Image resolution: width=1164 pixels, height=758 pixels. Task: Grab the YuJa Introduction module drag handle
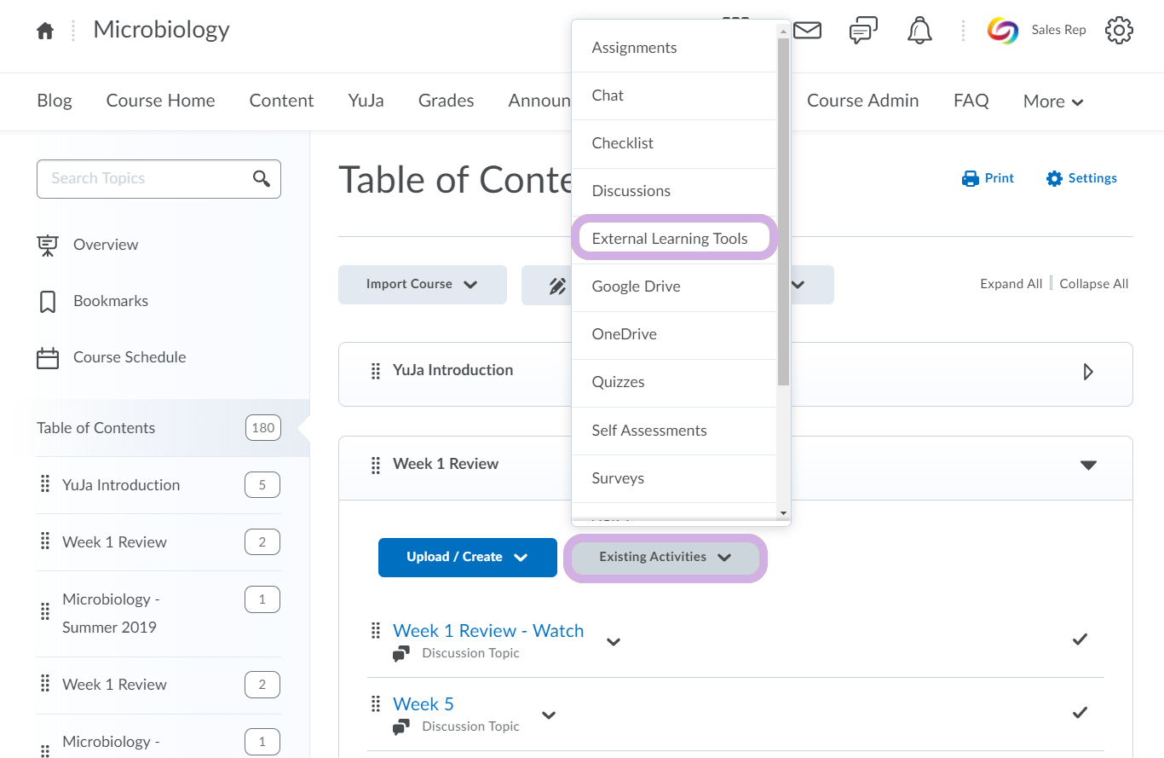click(x=375, y=371)
